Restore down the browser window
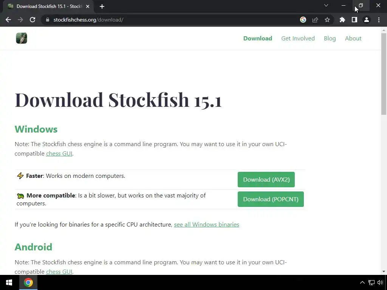Image resolution: width=387 pixels, height=290 pixels. pos(361,5)
